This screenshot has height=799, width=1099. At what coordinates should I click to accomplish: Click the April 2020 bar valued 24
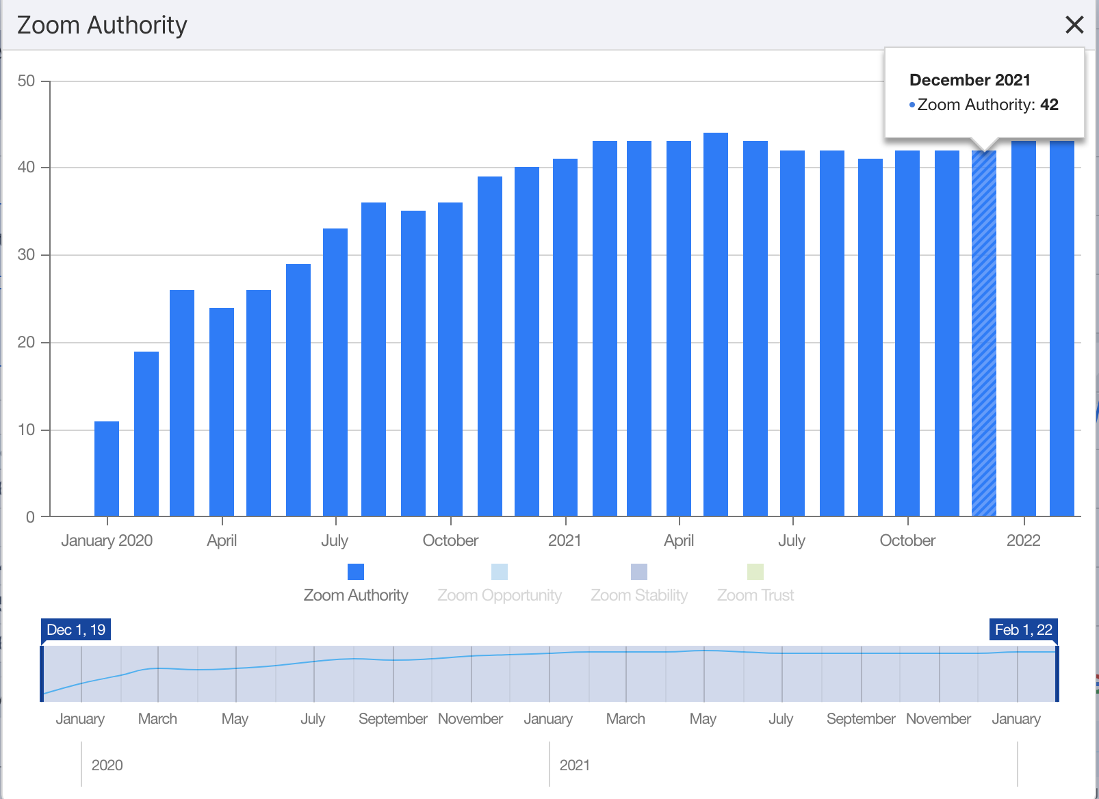tap(222, 412)
